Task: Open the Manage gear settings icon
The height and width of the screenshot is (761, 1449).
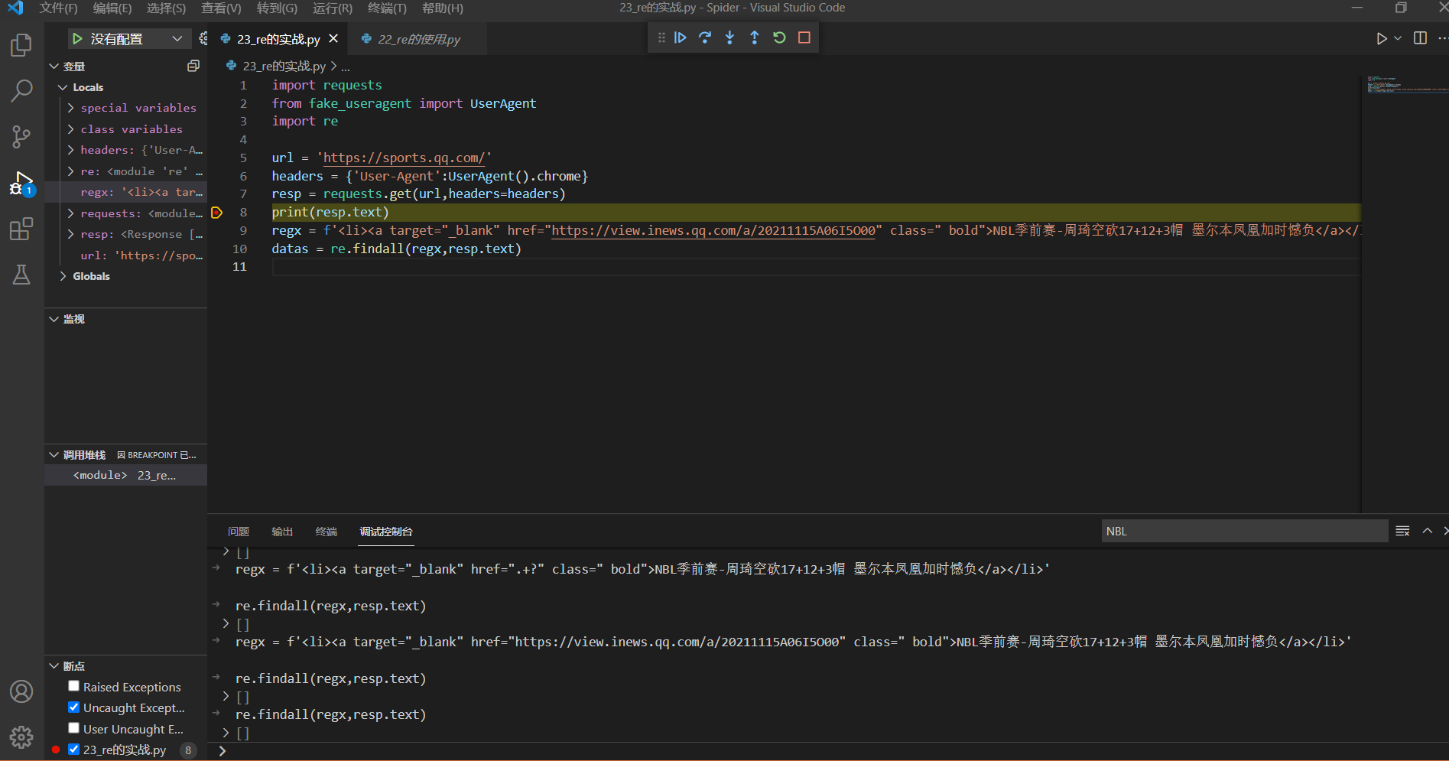Action: [x=21, y=737]
